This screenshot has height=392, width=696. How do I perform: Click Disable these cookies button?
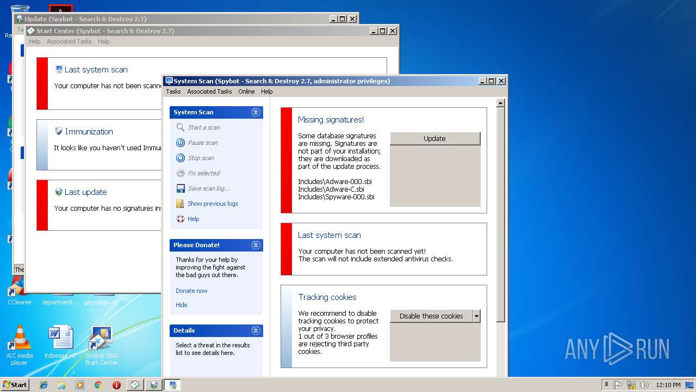(431, 316)
